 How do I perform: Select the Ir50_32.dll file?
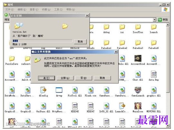pos(106,106)
